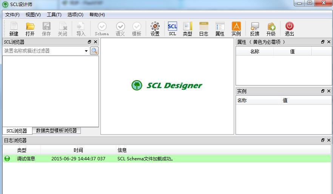This screenshot has height=194, width=333.
Task: Expand the device filter dropdown arrow
Action: coord(86,51)
